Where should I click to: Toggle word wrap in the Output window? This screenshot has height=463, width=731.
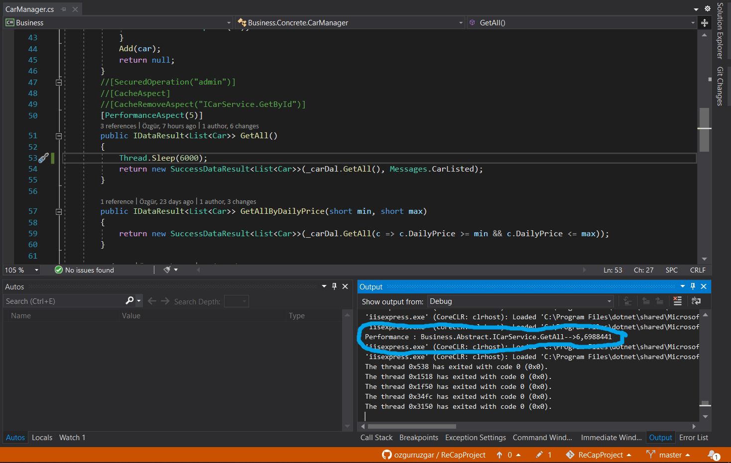pyautogui.click(x=696, y=301)
